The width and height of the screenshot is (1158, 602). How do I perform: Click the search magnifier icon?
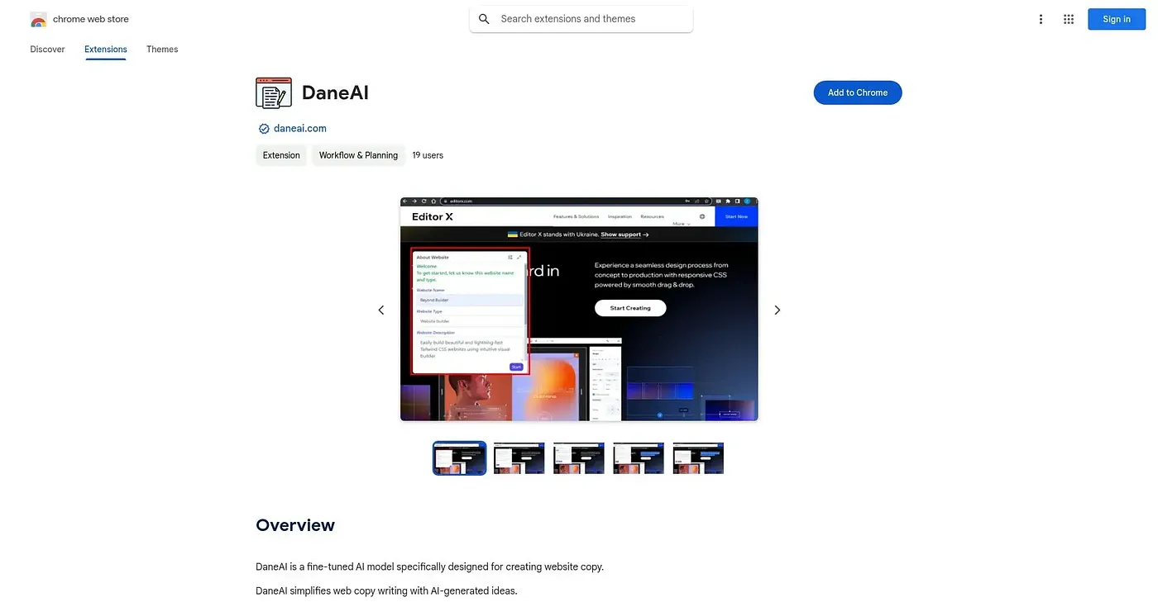point(485,19)
